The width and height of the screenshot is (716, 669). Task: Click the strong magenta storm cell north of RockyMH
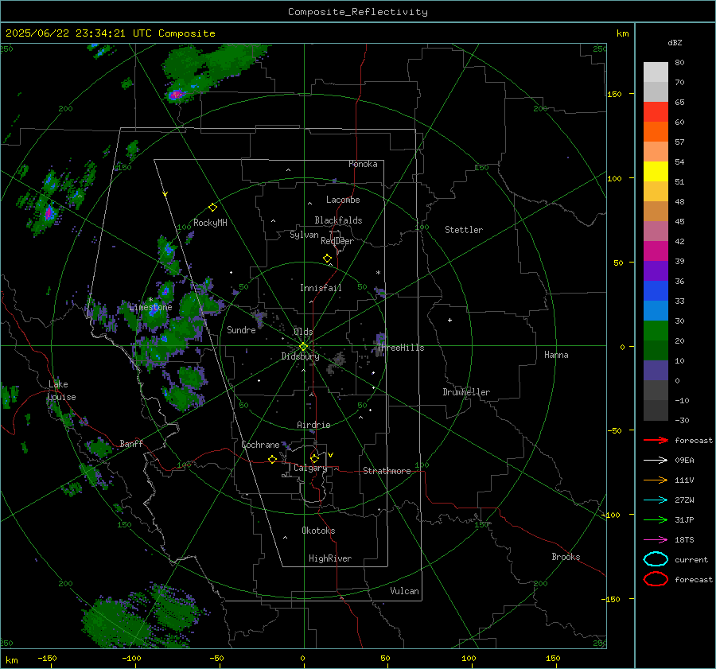177,95
